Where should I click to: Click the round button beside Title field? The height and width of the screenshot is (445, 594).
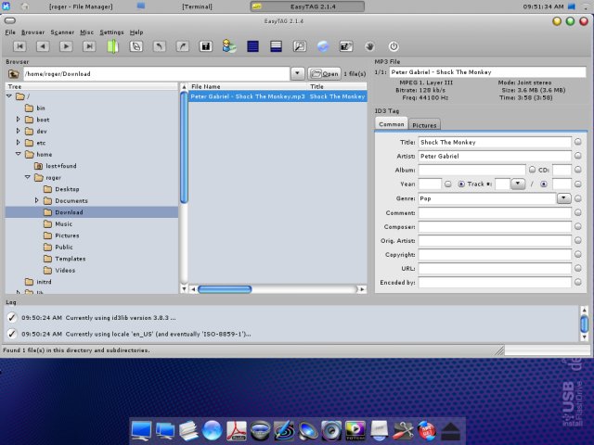click(577, 143)
